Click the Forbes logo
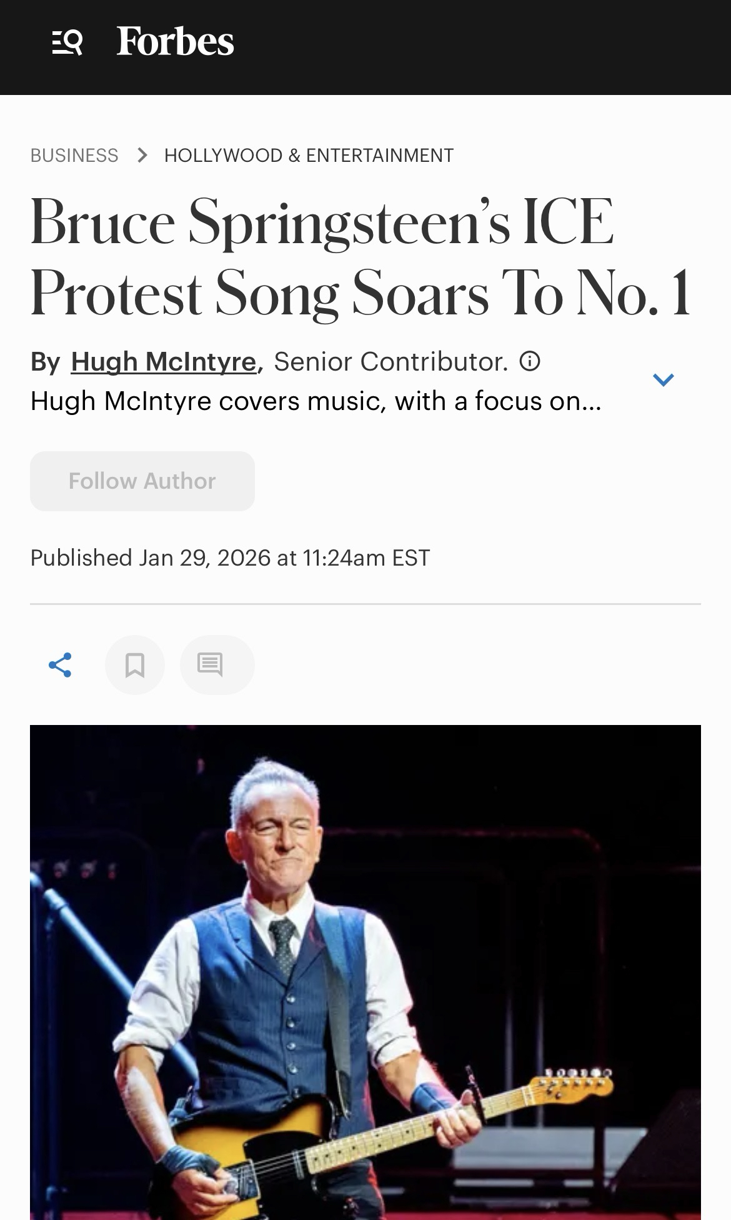731x1220 pixels. pyautogui.click(x=175, y=42)
